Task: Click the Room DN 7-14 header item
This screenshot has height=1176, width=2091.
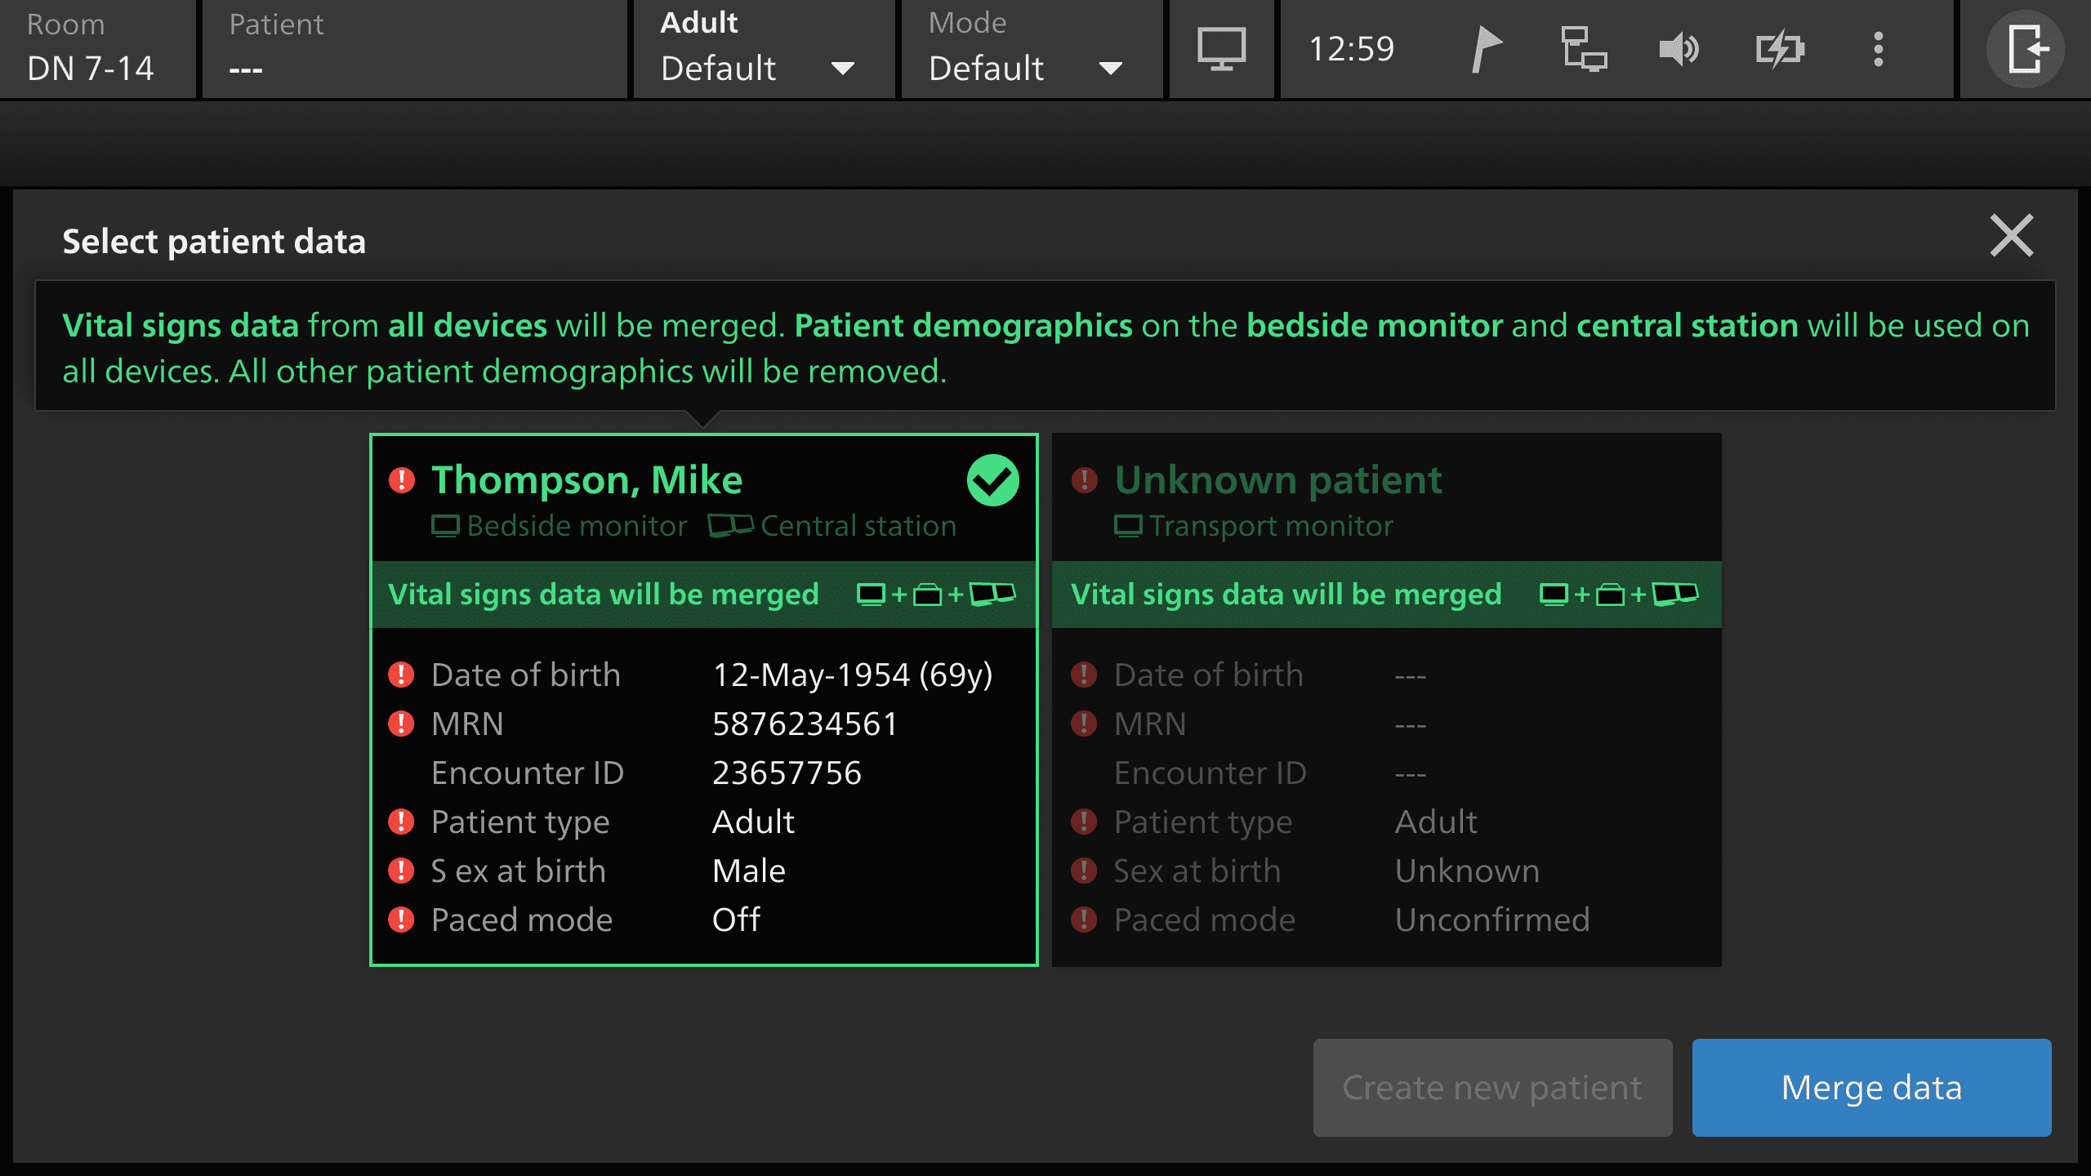Action: click(96, 49)
